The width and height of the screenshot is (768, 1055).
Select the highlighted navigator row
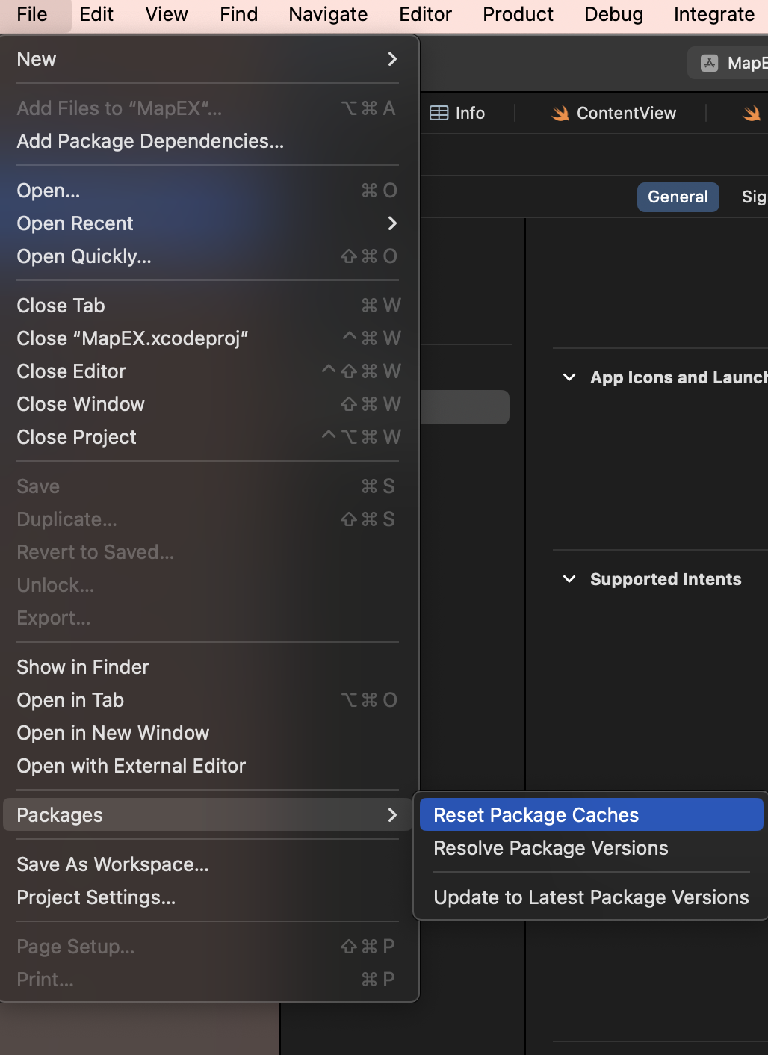tap(465, 407)
